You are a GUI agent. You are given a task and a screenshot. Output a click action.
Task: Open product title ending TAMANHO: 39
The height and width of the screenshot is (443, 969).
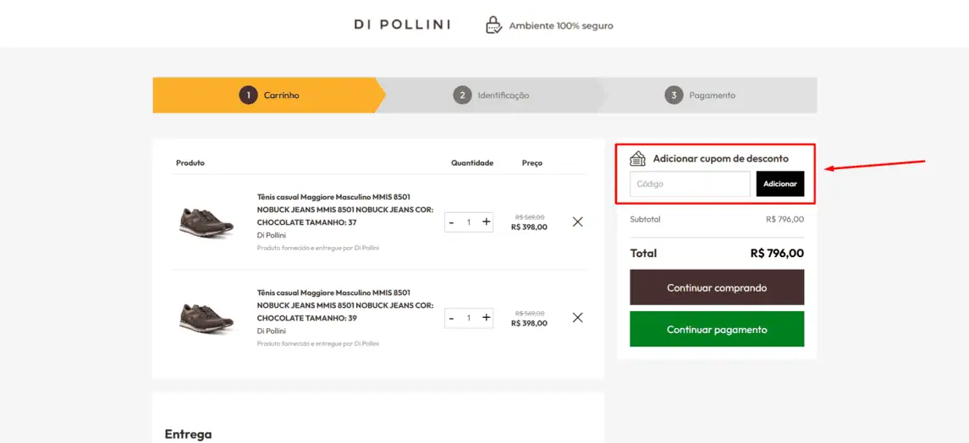pyautogui.click(x=344, y=305)
